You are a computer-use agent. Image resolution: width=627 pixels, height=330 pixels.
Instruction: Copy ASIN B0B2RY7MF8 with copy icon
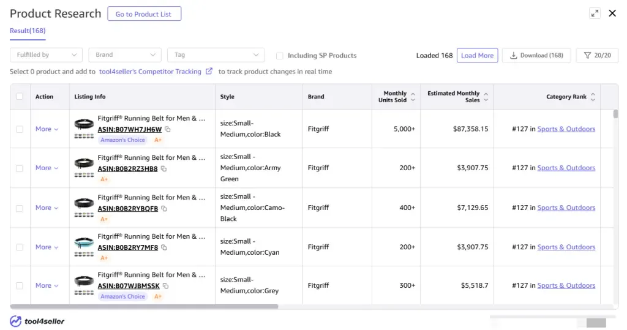[164, 247]
